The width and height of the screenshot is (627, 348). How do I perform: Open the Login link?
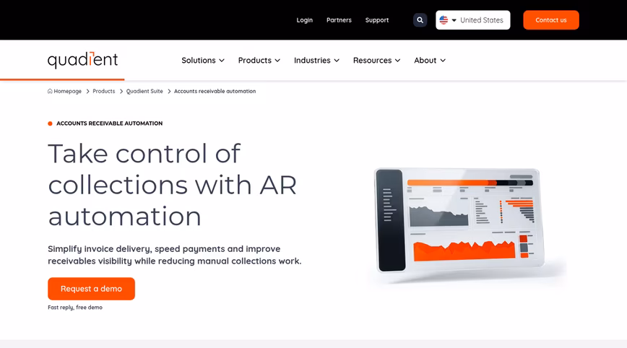pos(305,20)
